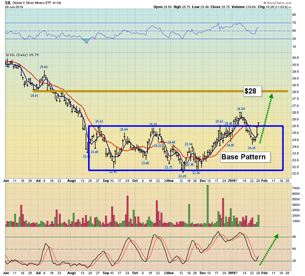
Task: Click the 23.94 price label
Action: [x=188, y=144]
